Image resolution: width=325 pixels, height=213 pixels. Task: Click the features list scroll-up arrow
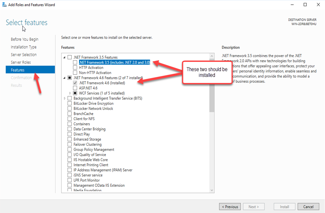(x=212, y=56)
